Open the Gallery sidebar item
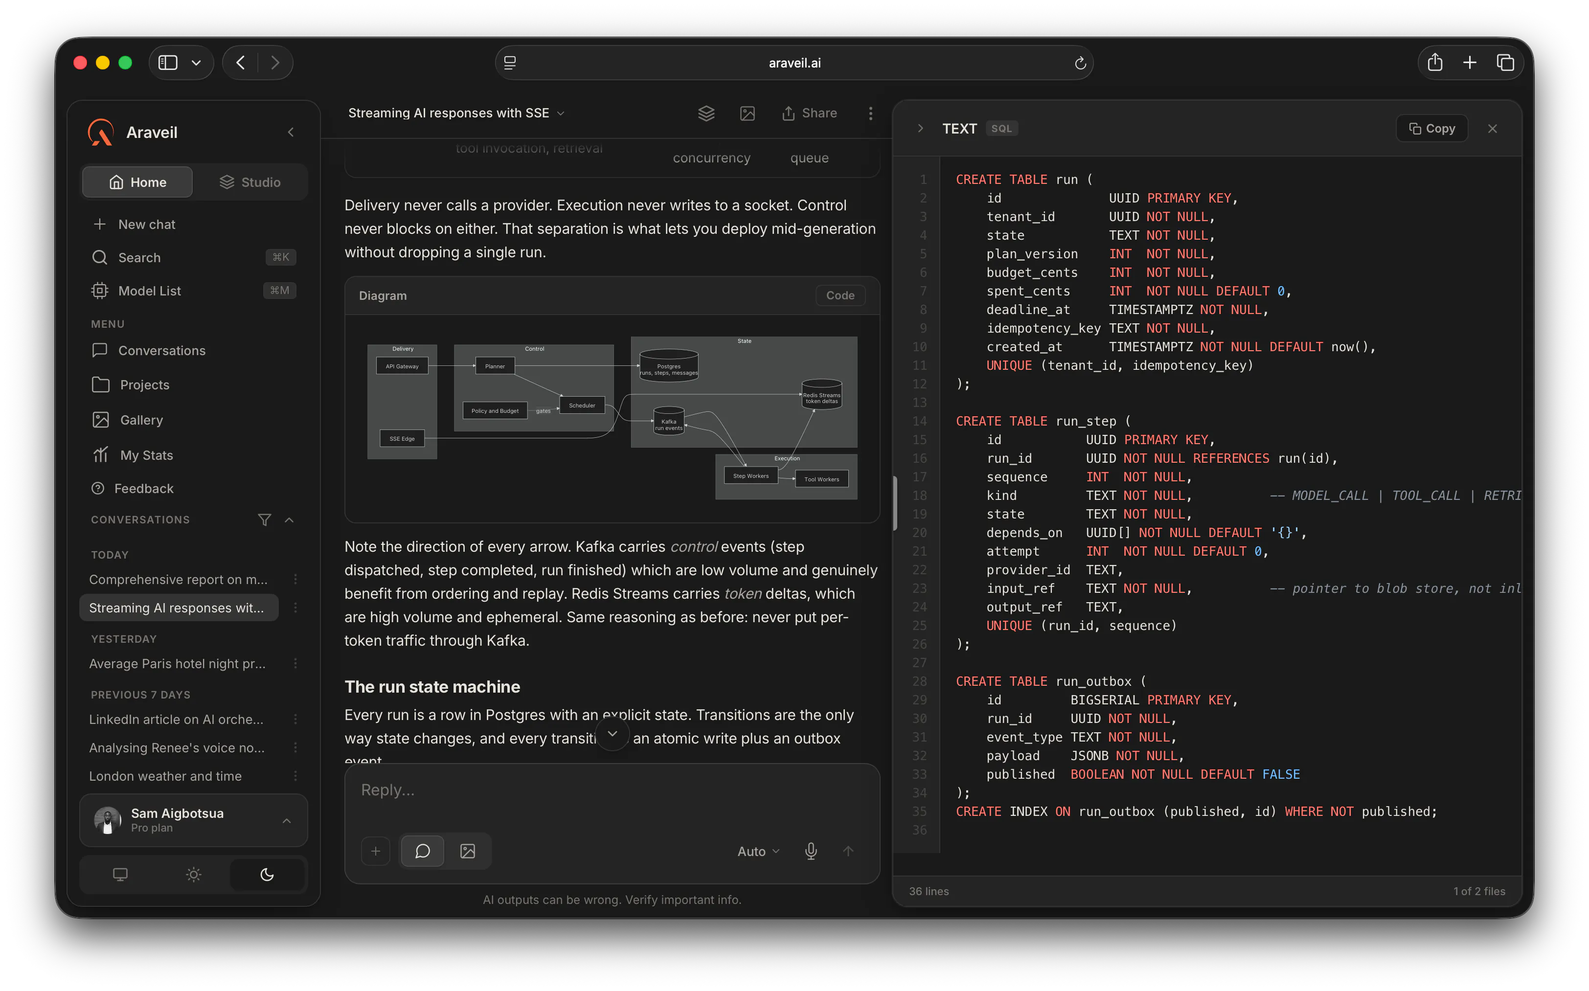 pos(193,420)
